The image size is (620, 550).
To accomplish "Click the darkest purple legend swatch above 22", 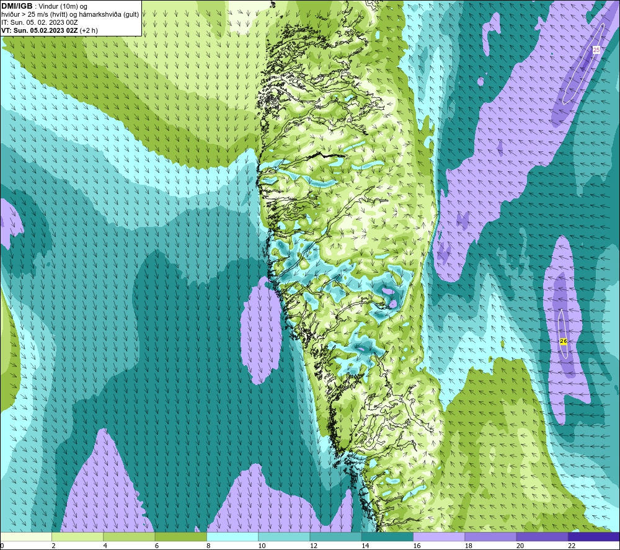I will [x=594, y=536].
